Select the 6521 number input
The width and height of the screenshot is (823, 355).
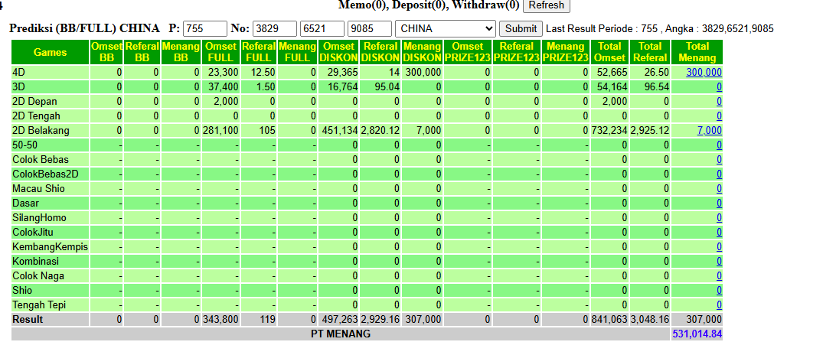[322, 29]
